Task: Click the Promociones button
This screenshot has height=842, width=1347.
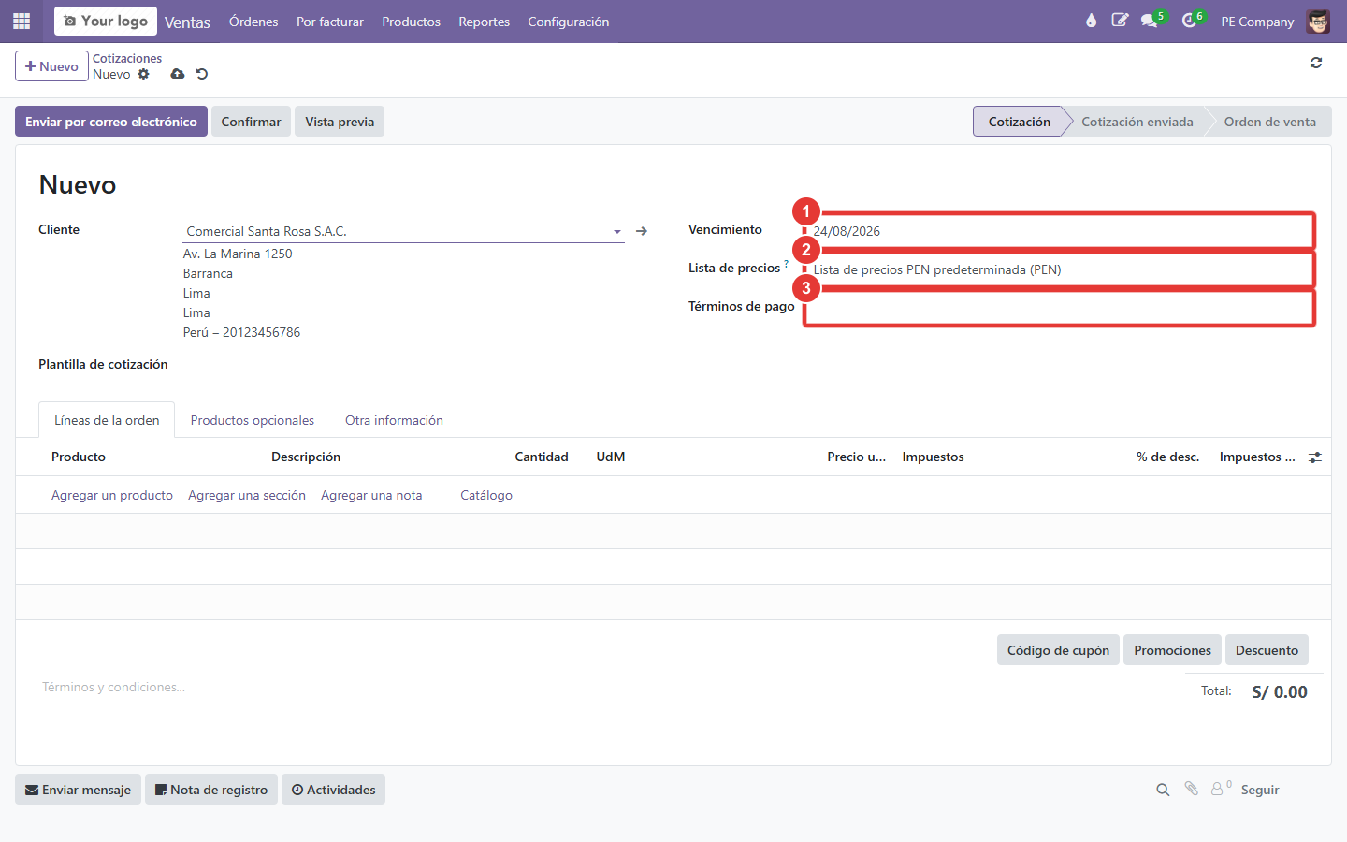Action: (x=1172, y=650)
